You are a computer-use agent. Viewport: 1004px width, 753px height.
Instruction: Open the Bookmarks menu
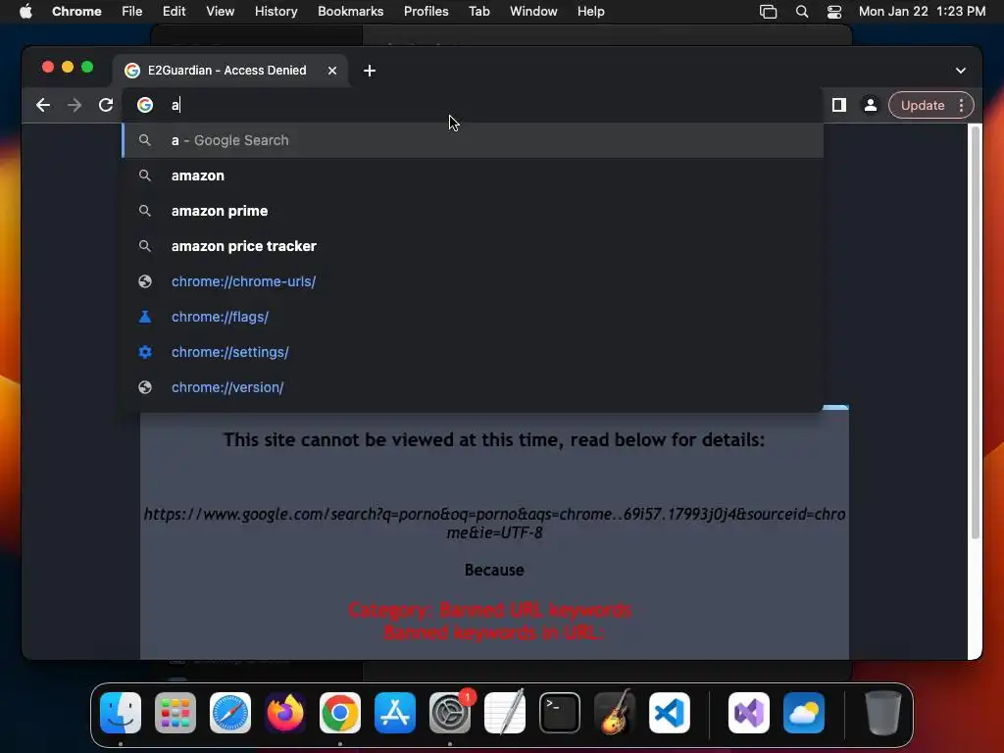pyautogui.click(x=351, y=12)
